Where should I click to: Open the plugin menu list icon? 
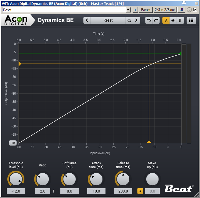(x=191, y=20)
